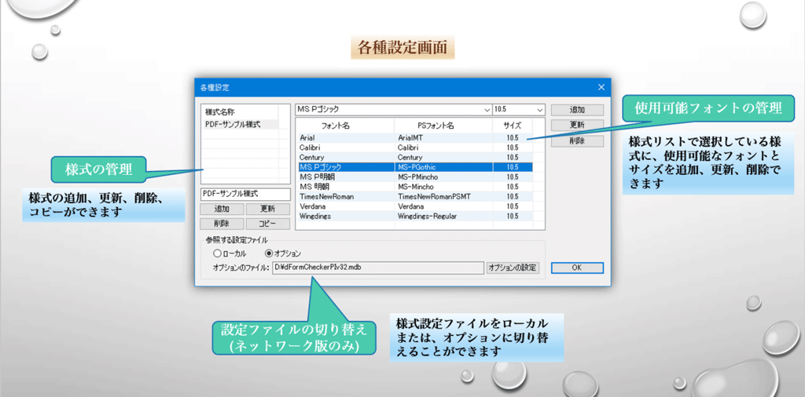Viewport: 805px width, 397px height.
Task: Focus the オプションのファイル path field
Action: click(377, 268)
